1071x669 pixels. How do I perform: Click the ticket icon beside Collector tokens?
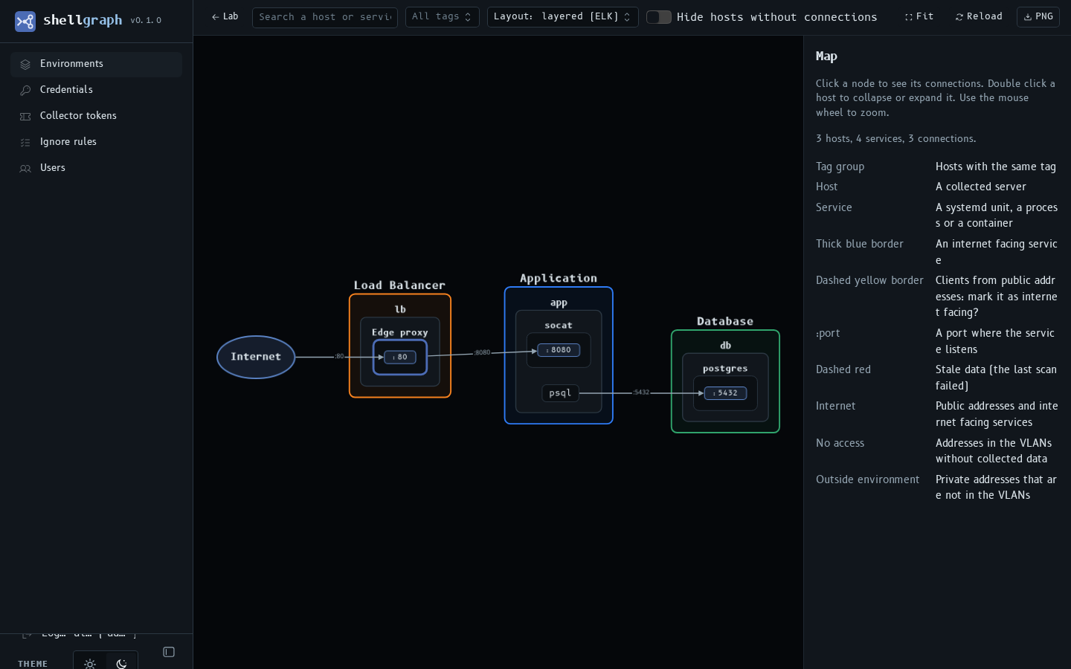click(25, 117)
